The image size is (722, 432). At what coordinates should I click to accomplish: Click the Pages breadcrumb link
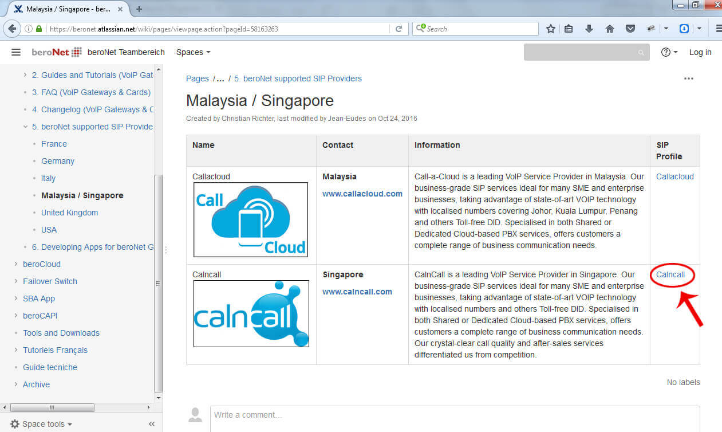198,78
